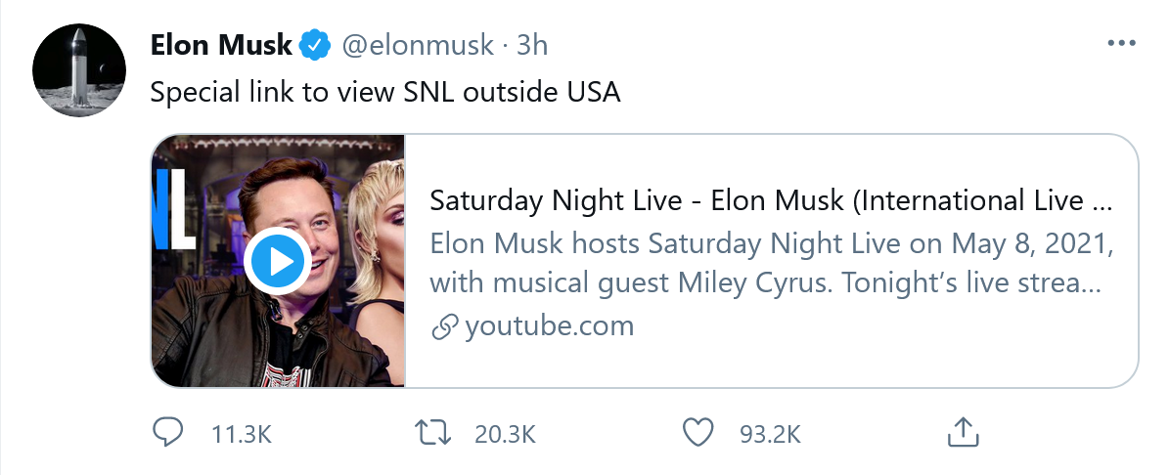Share the tweet via the upload-arrow icon
Screen dimensions: 1170x475
pyautogui.click(x=962, y=430)
